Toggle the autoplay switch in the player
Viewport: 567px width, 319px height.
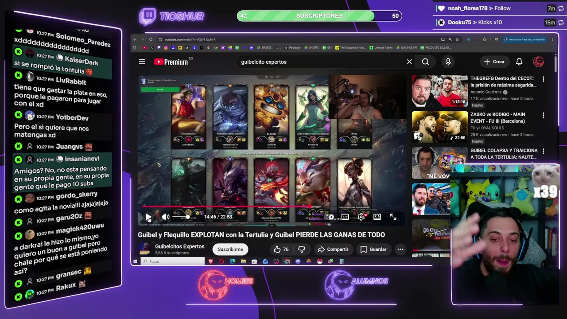coord(329,217)
